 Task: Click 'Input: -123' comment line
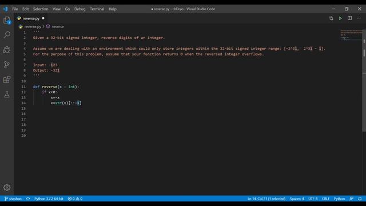pos(45,65)
